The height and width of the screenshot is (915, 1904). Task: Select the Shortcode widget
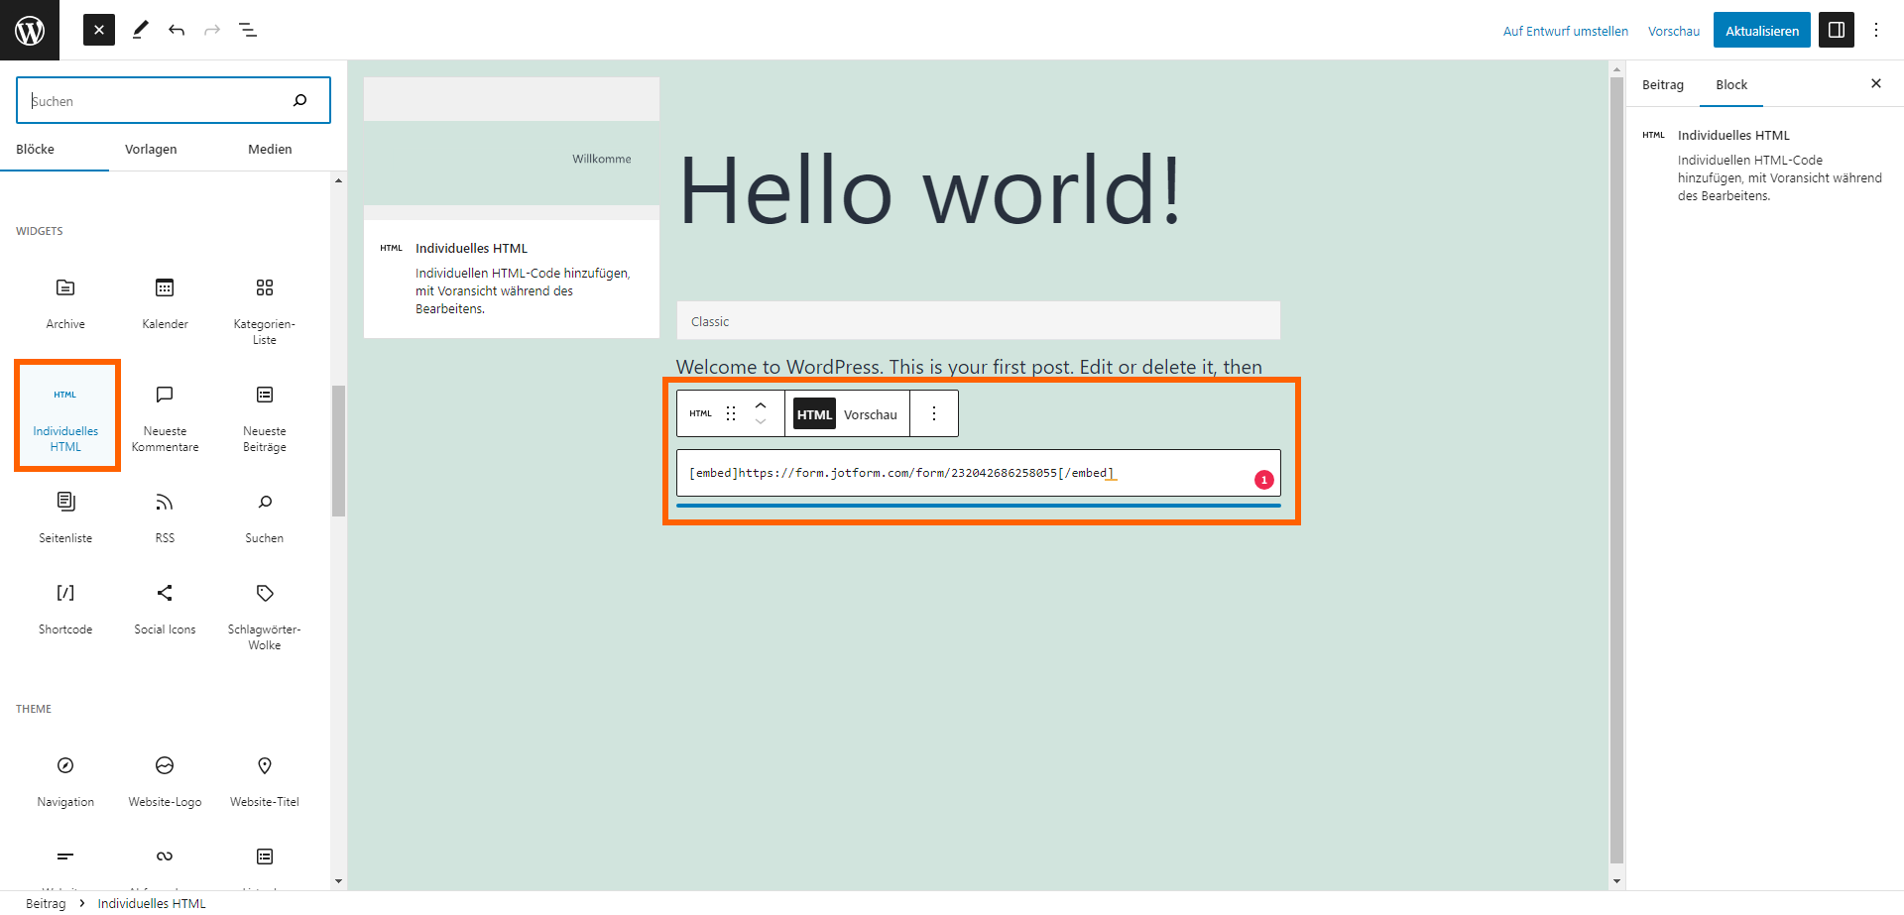[x=65, y=607]
